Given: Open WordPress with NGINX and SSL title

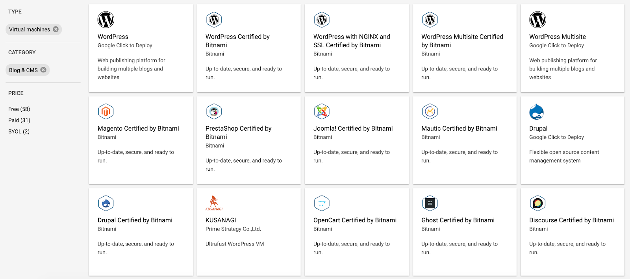Looking at the screenshot, I should click(x=352, y=41).
